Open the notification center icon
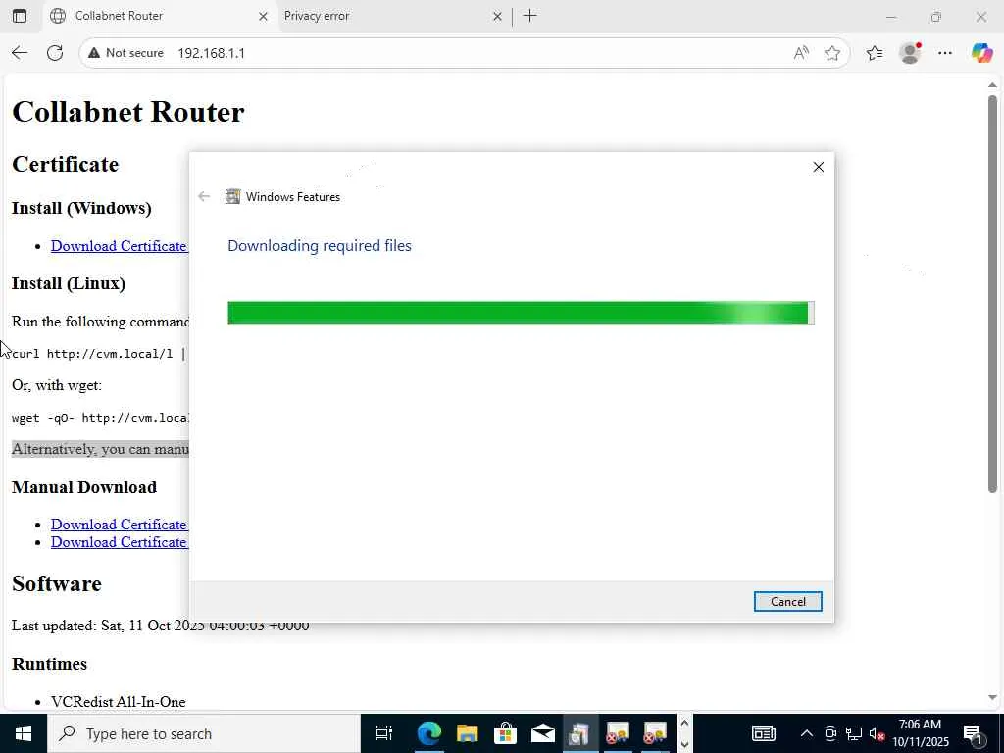This screenshot has height=753, width=1004. pos(973,733)
